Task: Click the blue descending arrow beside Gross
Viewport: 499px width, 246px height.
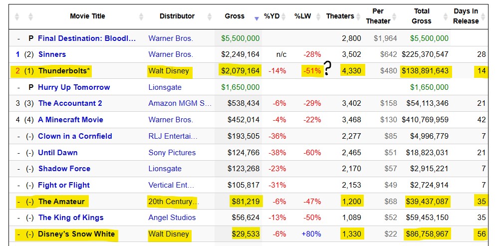Action: pos(256,19)
